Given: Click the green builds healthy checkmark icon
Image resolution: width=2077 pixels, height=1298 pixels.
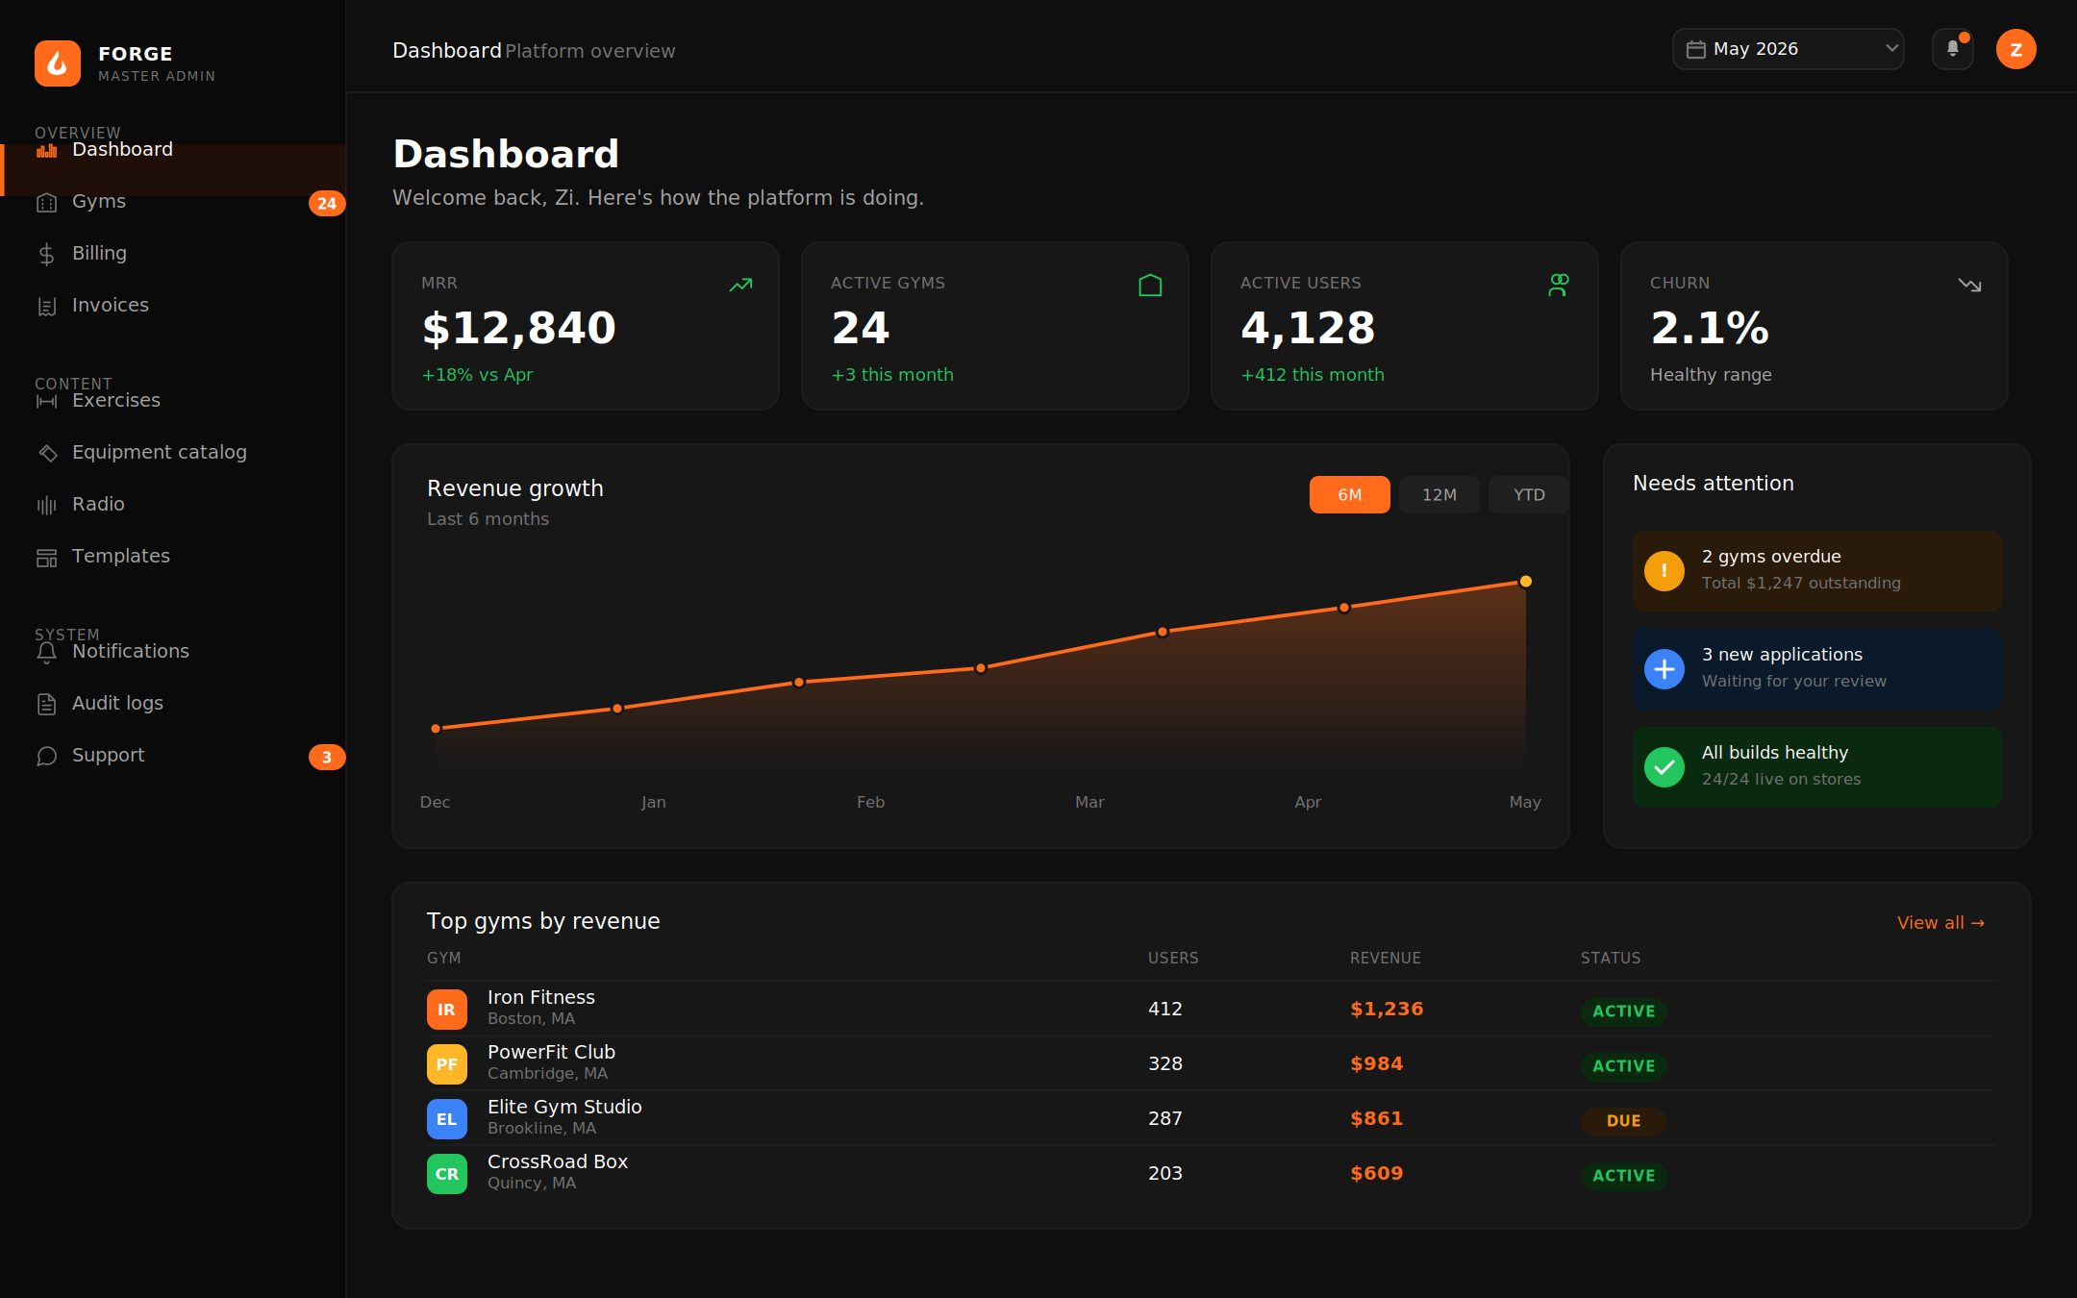Looking at the screenshot, I should pos(1664,767).
